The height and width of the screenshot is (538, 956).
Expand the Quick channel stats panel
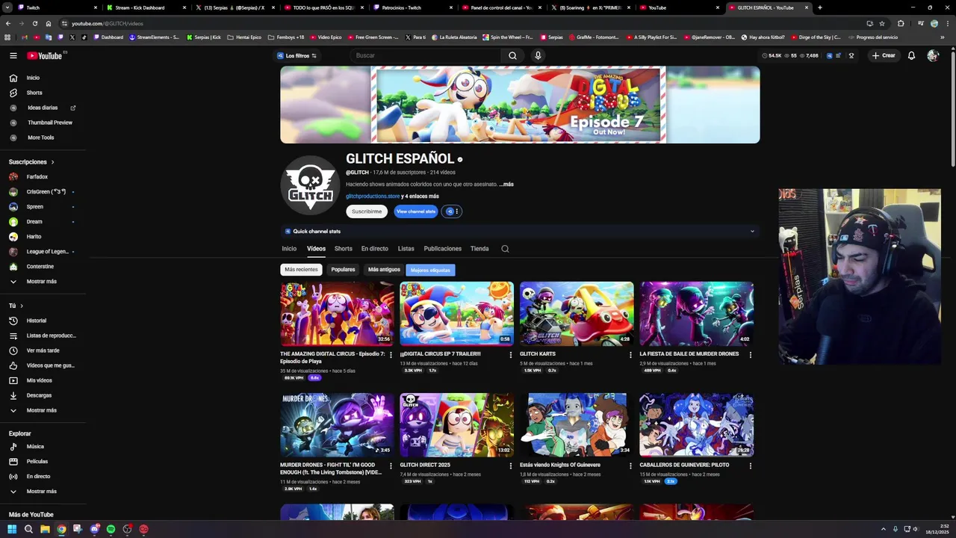[520, 232]
